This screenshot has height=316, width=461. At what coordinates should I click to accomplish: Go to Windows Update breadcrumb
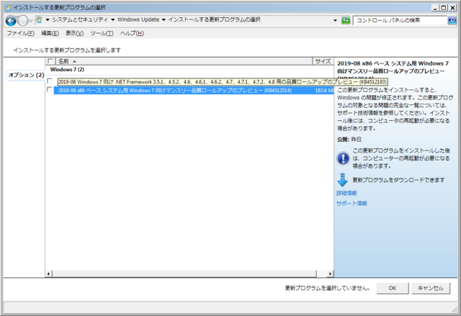138,19
